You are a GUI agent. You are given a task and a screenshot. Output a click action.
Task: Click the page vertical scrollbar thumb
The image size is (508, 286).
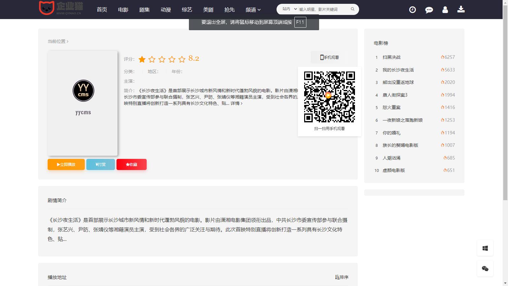[505, 102]
